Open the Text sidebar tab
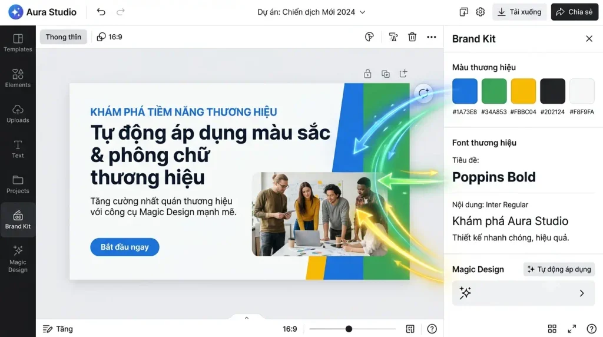The width and height of the screenshot is (603, 337). (18, 149)
